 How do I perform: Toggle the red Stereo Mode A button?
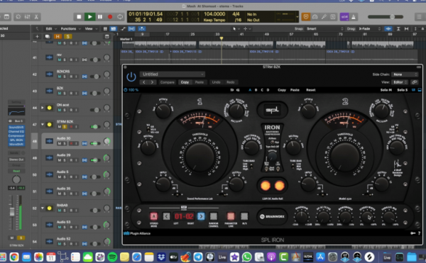point(154,216)
